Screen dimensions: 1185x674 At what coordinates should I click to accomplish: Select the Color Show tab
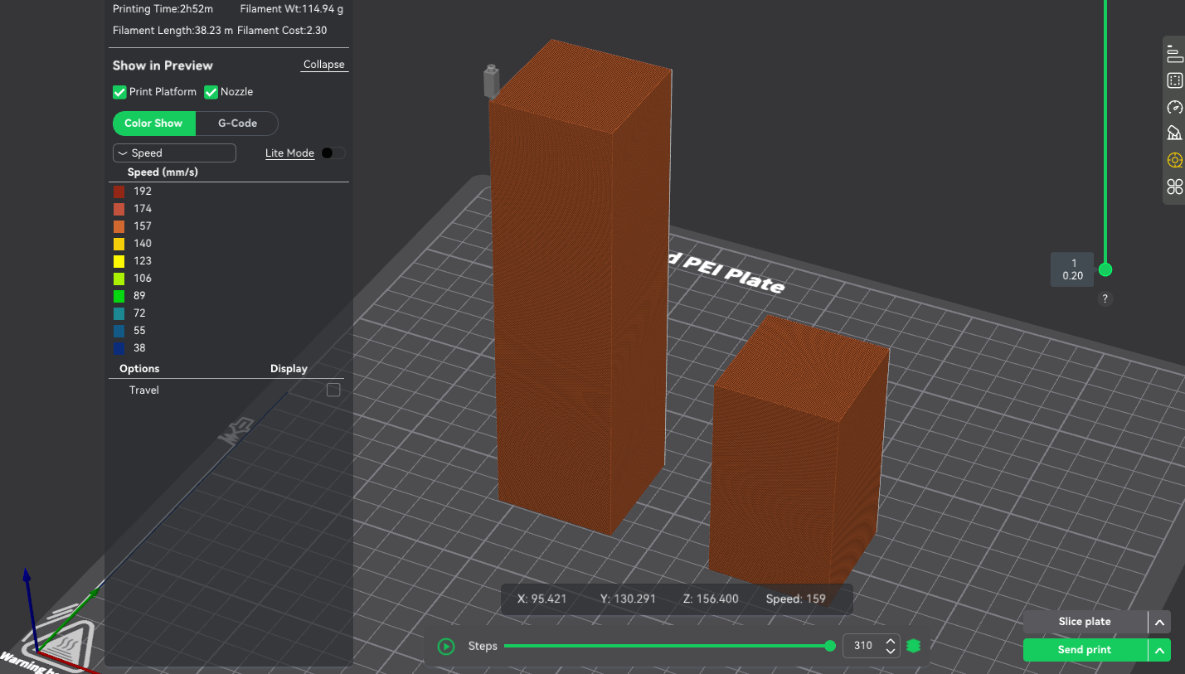point(153,124)
